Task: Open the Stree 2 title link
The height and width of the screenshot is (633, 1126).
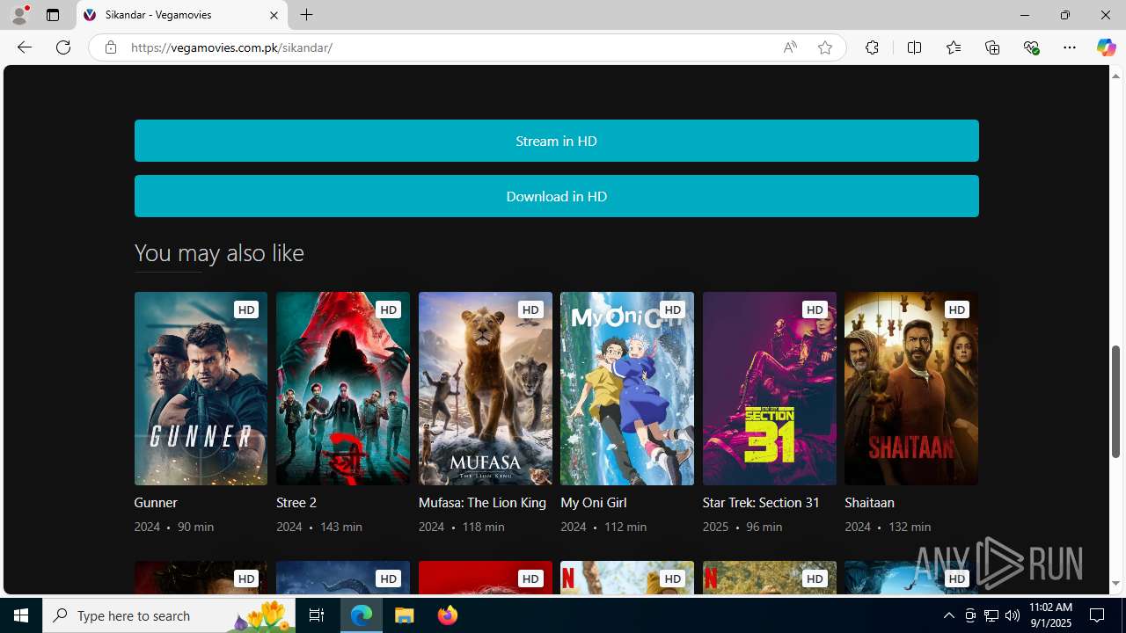Action: 296,503
